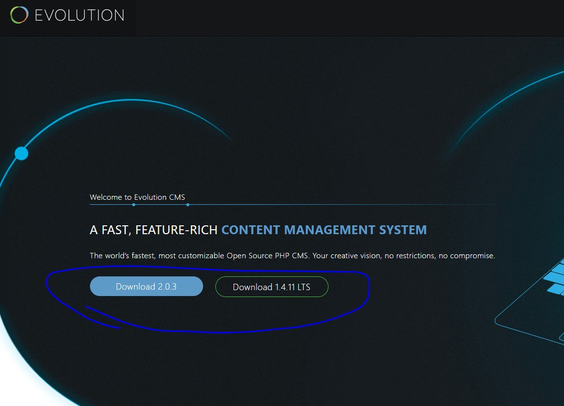Click the world's fastest Open Source PHP CMS tagline
564x406 pixels.
pos(293,256)
